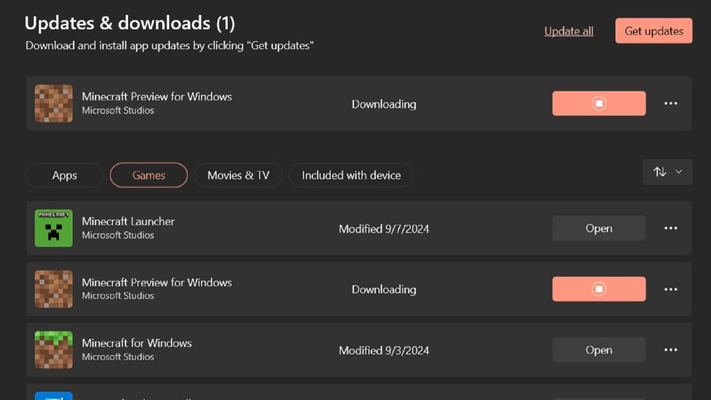Image resolution: width=711 pixels, height=400 pixels.
Task: Open more options for Minecraft Preview in list
Action: pos(671,288)
